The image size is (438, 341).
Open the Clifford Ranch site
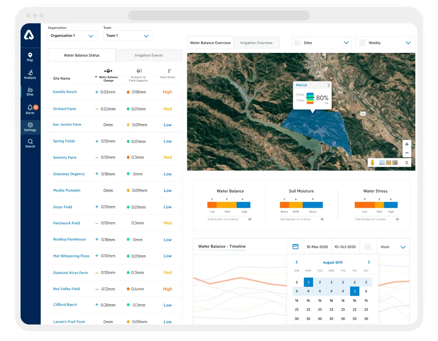[x=65, y=305]
